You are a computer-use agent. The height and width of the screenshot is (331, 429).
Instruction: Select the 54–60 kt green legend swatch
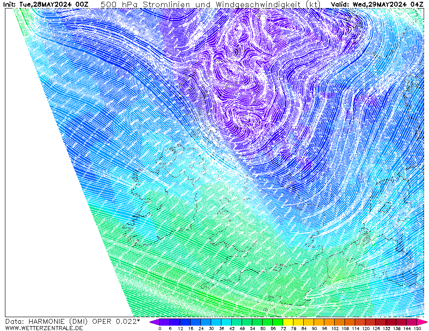tap(257, 322)
